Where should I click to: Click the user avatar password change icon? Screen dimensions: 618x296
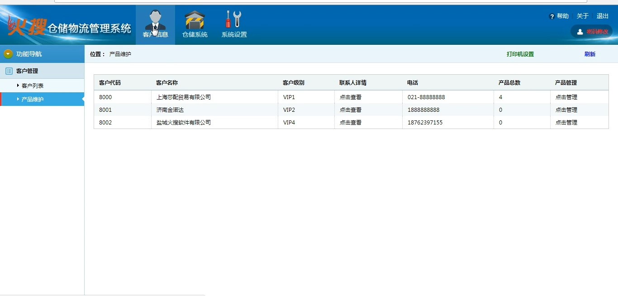[580, 32]
